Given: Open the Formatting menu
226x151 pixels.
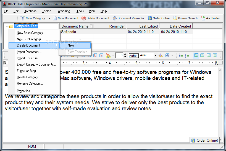Looking at the screenshot, I should pyautogui.click(x=63, y=11).
